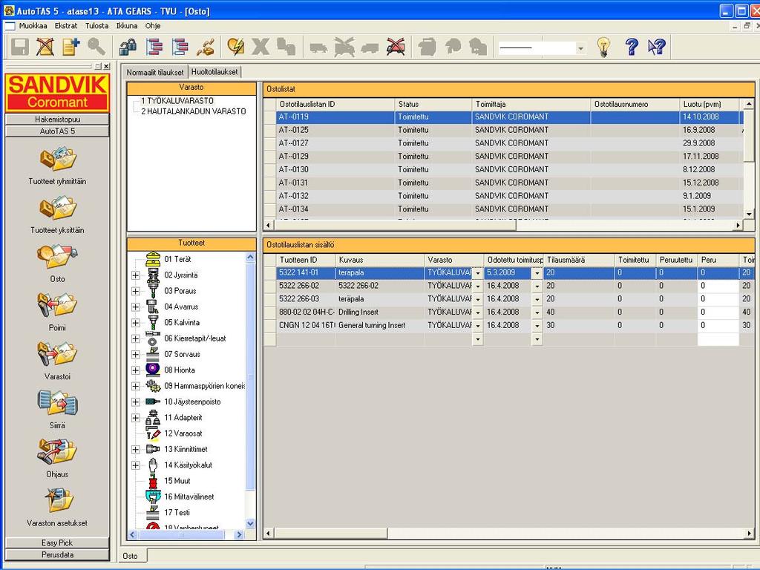This screenshot has height=570, width=760.
Task: Click the collapse tree toolbar icon
Action: [180, 47]
